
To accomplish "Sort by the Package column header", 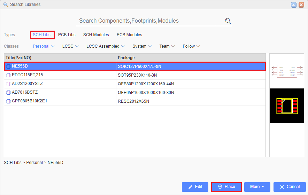I will coord(191,57).
